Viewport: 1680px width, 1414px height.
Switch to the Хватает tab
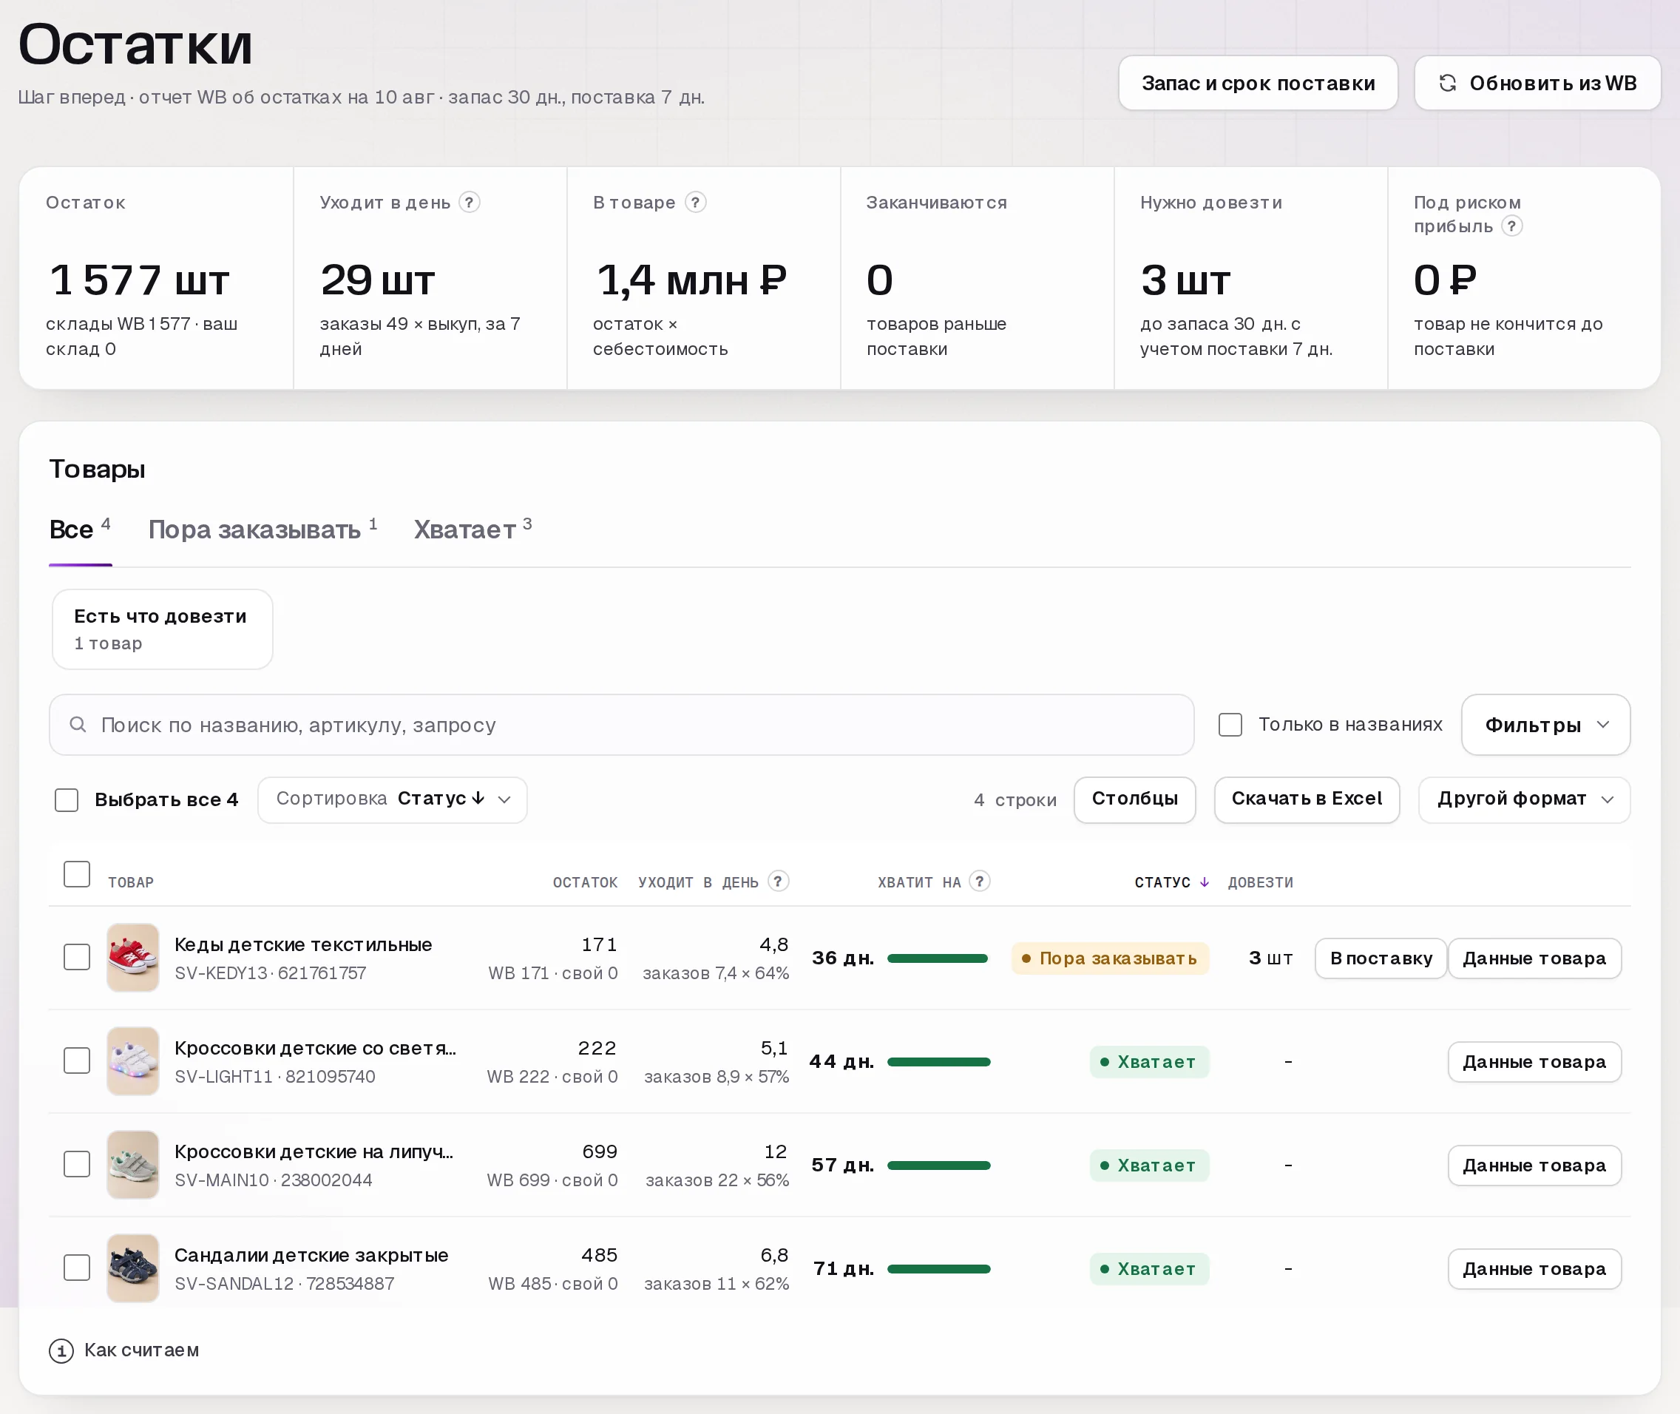472,530
